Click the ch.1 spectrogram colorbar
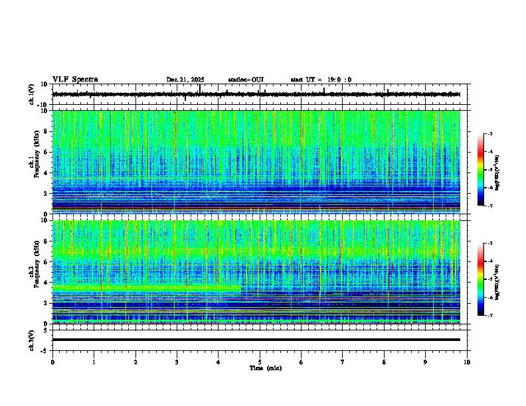The width and height of the screenshot is (526, 406). click(480, 170)
